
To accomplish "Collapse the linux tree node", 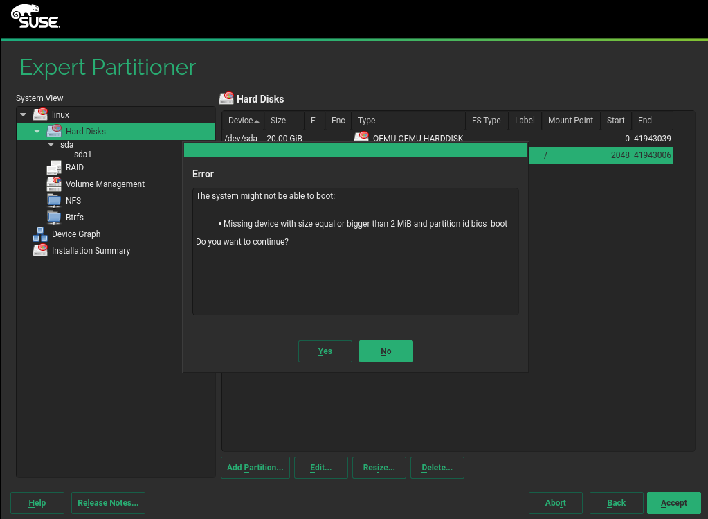I will (24, 114).
